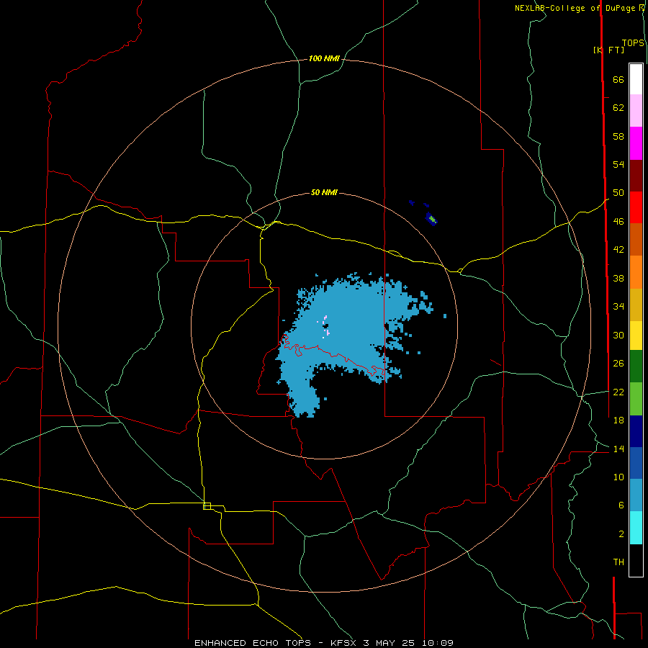Click the gold legend swatch
The height and width of the screenshot is (648, 648).
[x=636, y=305]
